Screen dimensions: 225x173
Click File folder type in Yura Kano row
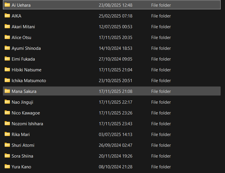click(161, 167)
